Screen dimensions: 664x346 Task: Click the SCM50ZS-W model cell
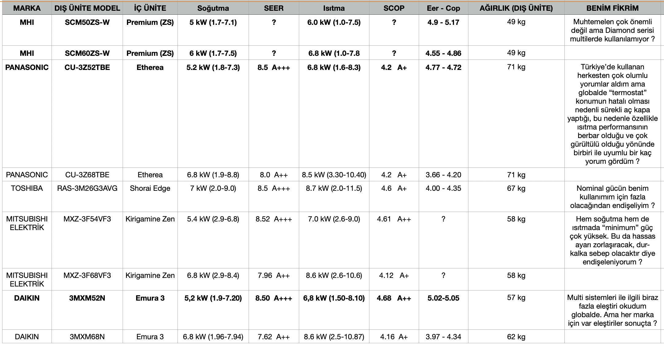click(x=87, y=22)
